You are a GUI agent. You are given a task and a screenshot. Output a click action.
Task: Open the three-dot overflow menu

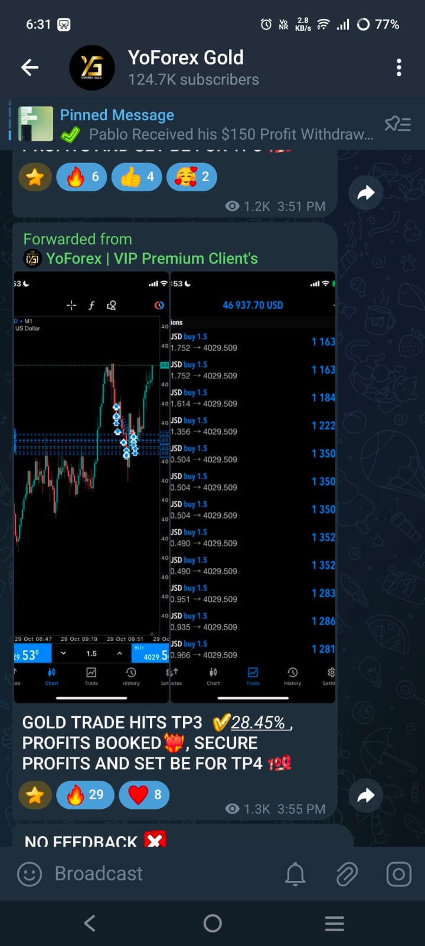399,68
